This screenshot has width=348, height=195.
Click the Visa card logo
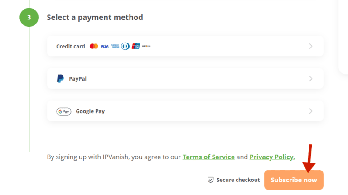[105, 46]
